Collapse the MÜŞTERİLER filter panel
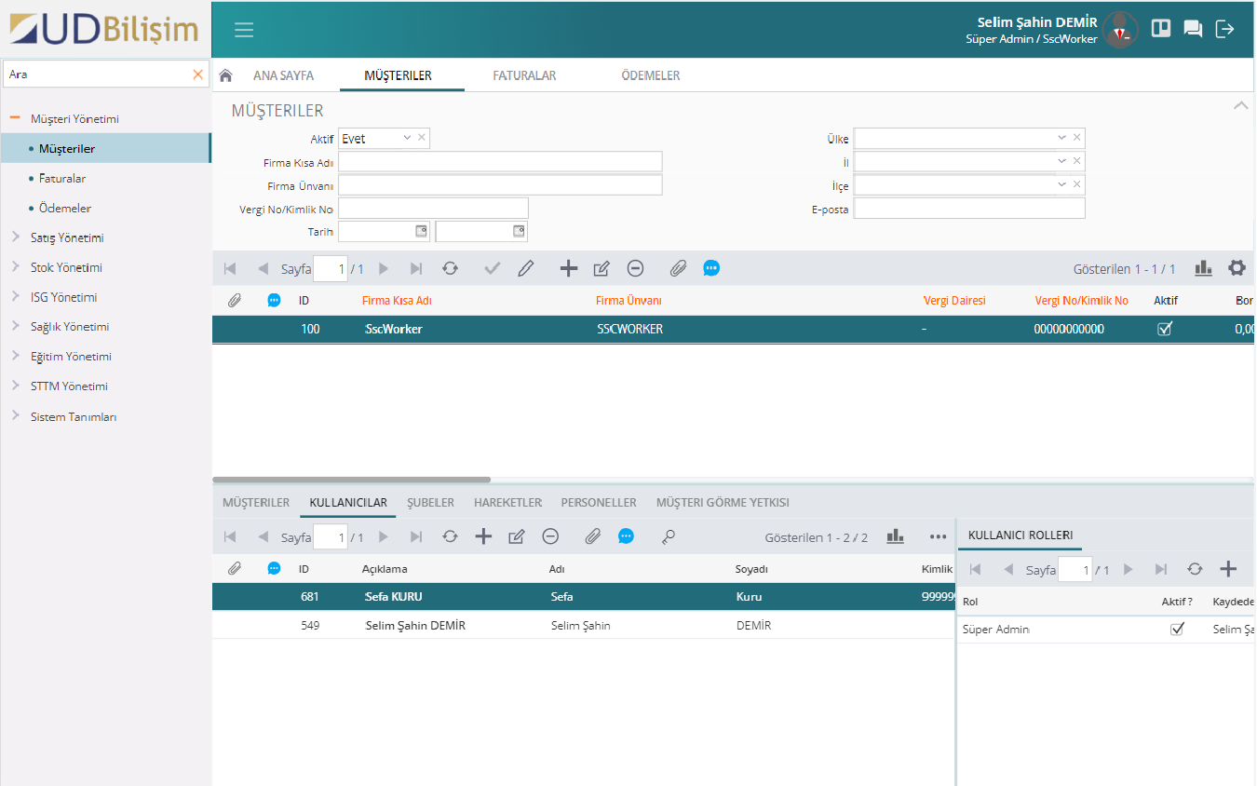The width and height of the screenshot is (1257, 786). [1240, 106]
